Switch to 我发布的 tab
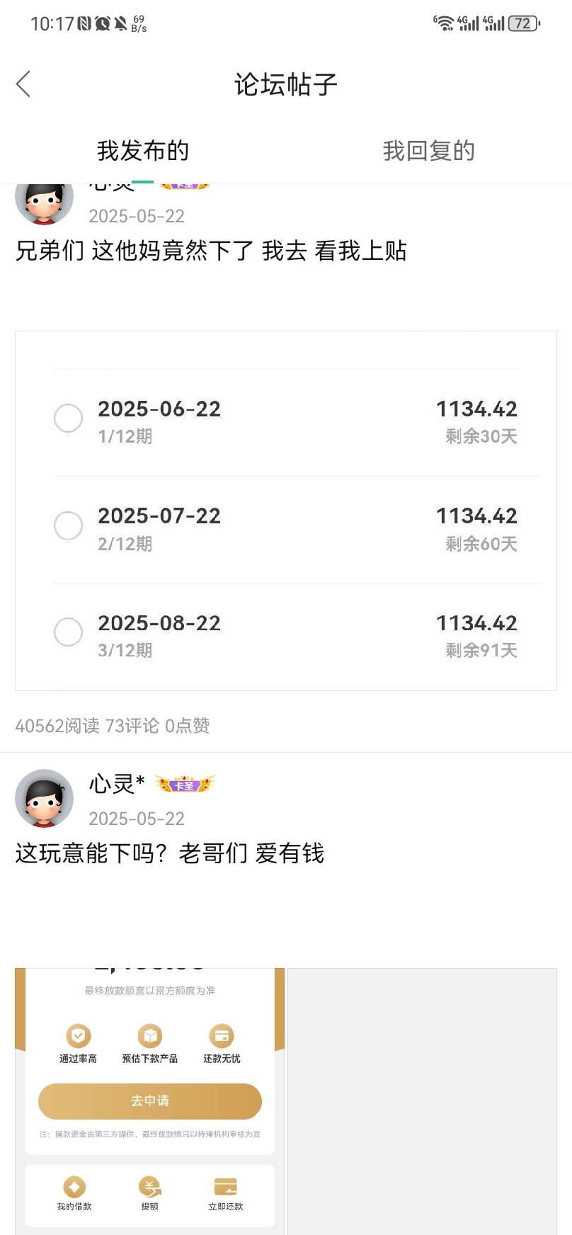Screen dimensions: 572x1235 (x=143, y=151)
